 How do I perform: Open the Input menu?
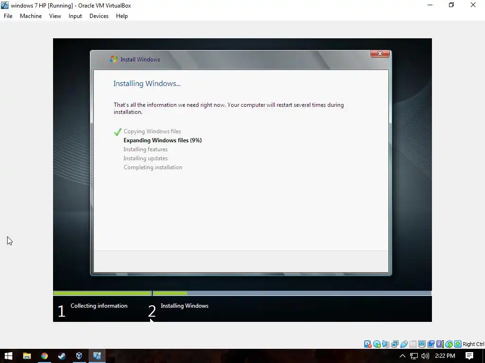(x=75, y=16)
